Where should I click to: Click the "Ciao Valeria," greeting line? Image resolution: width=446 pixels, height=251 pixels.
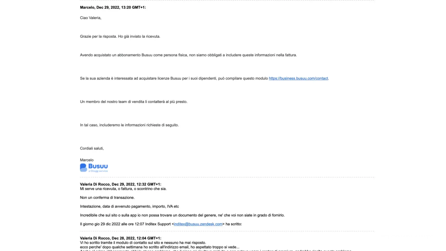click(x=91, y=18)
